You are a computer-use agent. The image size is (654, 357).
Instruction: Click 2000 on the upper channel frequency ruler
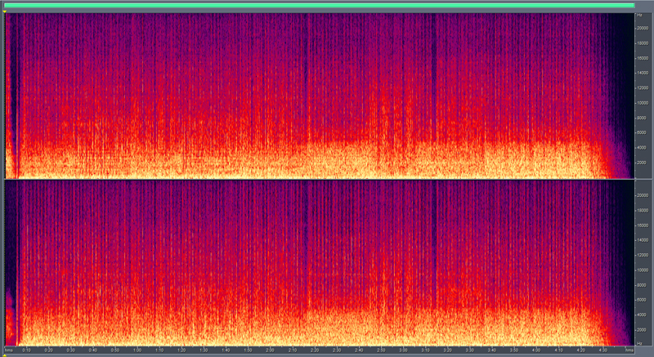643,163
